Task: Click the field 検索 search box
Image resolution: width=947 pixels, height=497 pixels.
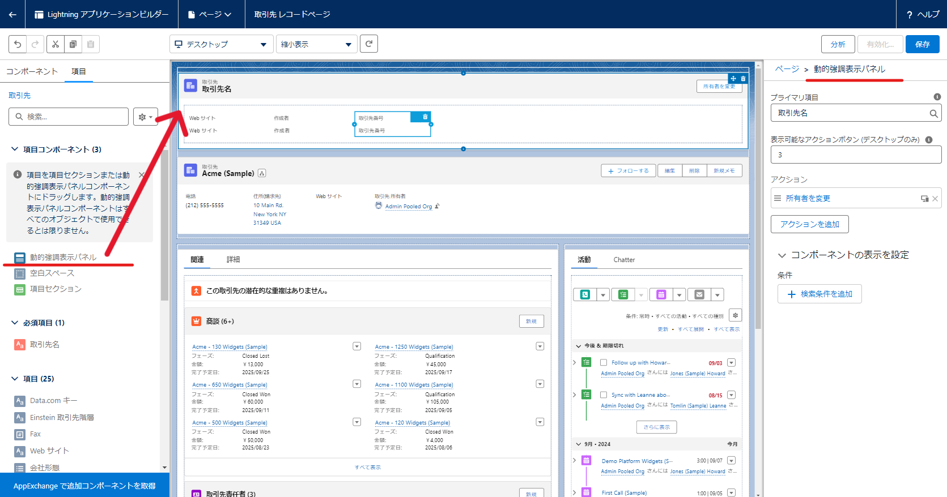Action: pyautogui.click(x=69, y=117)
